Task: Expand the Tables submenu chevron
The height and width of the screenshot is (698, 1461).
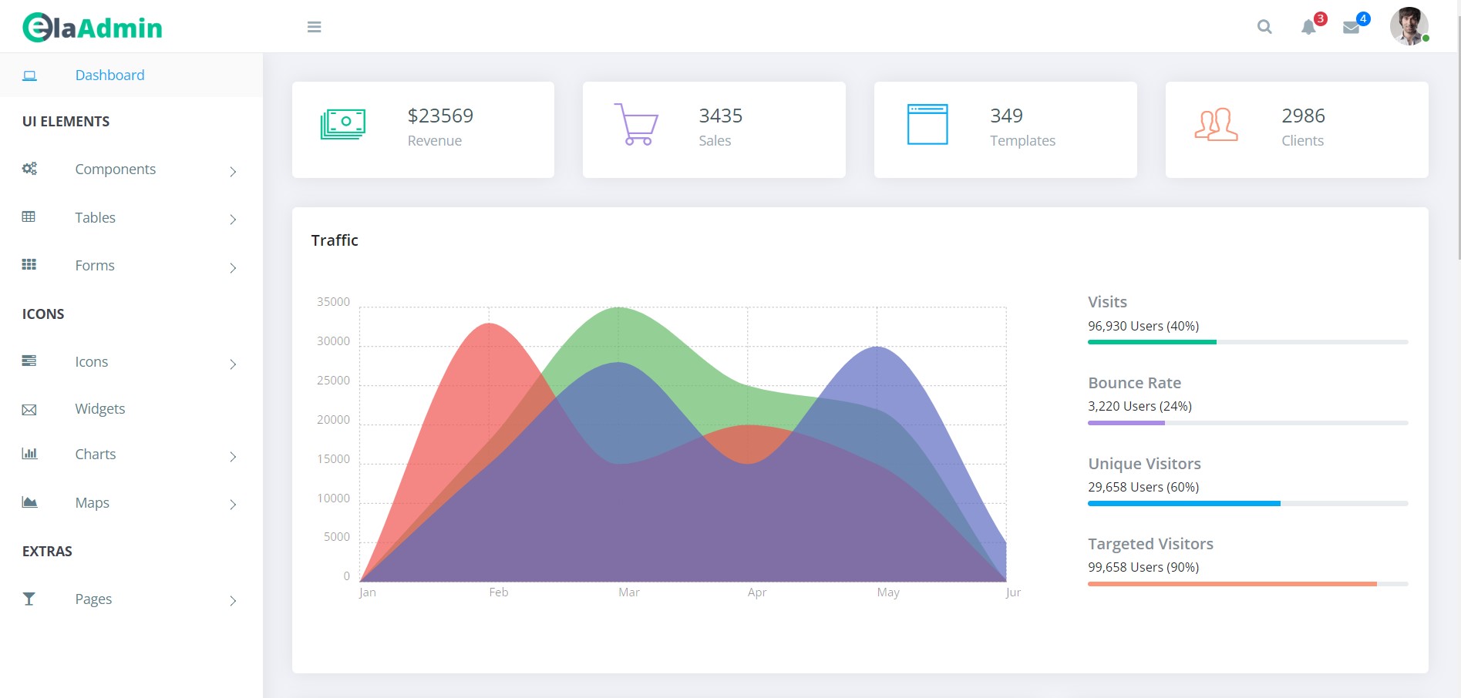Action: pos(233,220)
